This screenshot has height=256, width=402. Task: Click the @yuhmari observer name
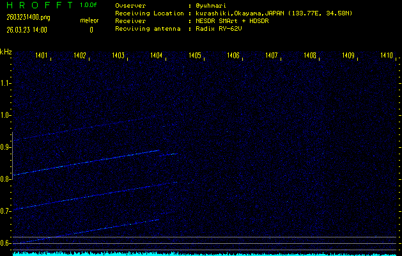coord(212,5)
